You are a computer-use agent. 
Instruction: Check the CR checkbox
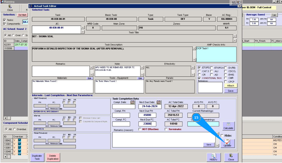click(199, 75)
